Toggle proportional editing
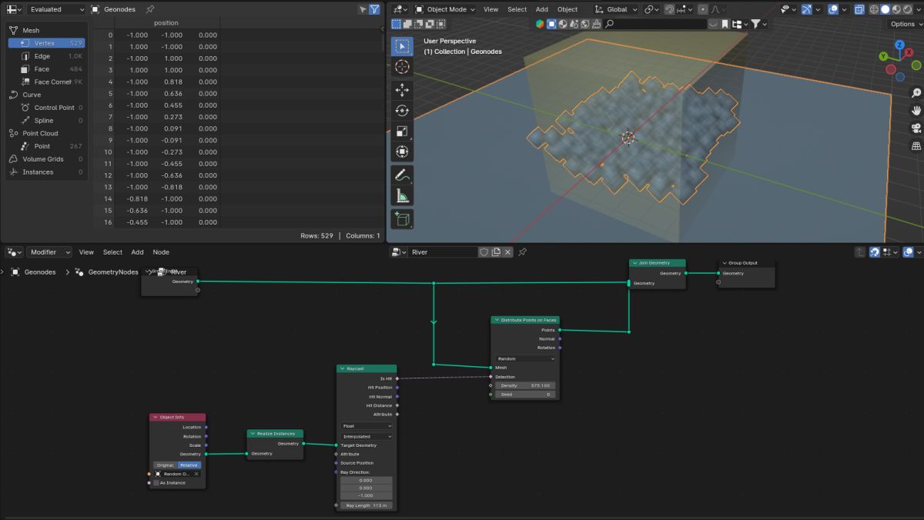Viewport: 924px width, 520px height. point(703,9)
